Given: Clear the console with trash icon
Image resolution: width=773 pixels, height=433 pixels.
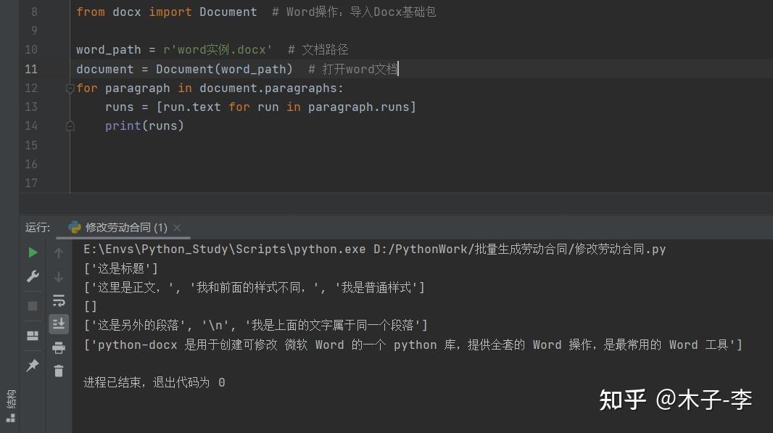Looking at the screenshot, I should (59, 368).
